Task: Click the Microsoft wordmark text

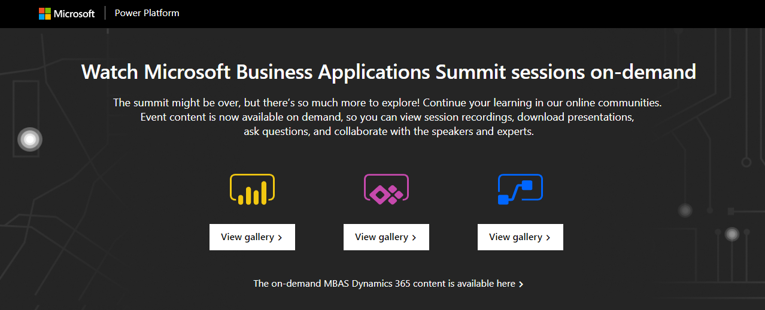Action: pyautogui.click(x=74, y=14)
